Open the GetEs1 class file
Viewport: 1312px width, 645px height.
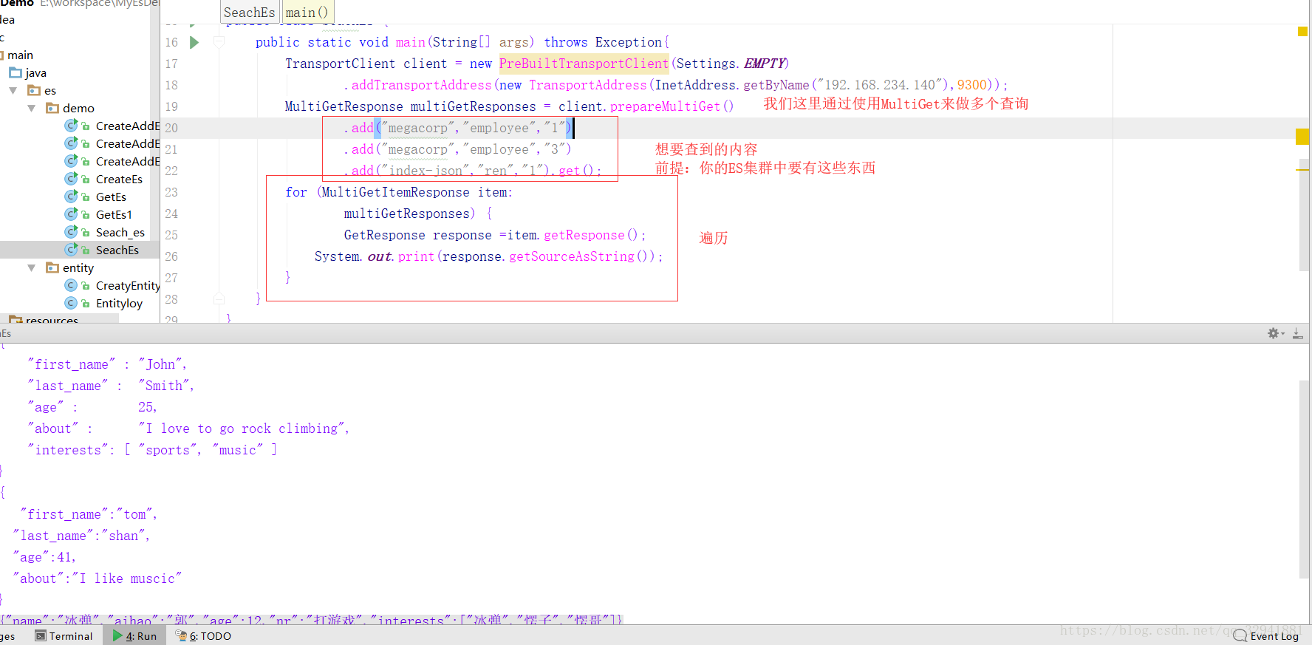tap(114, 214)
